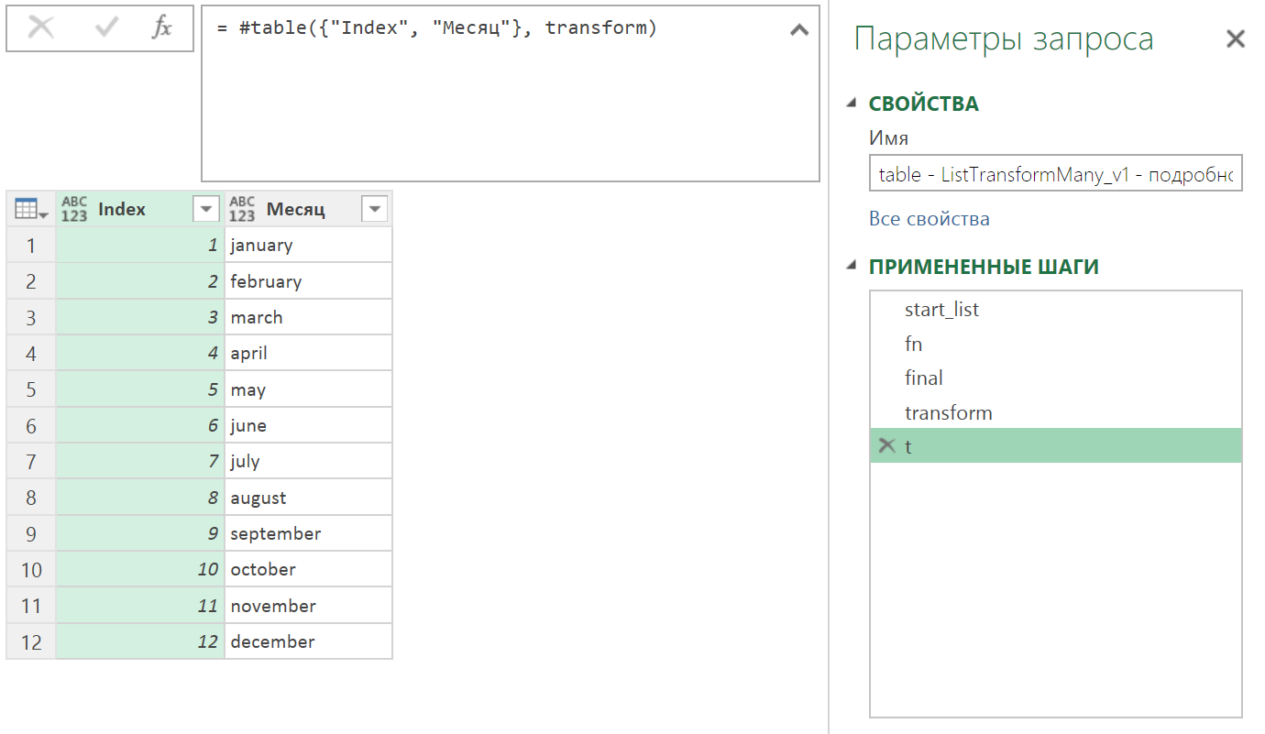
Task: Close the Параметры запроса panel
Action: (1235, 38)
